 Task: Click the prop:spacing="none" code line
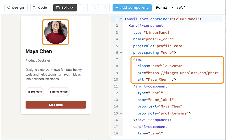154,53
